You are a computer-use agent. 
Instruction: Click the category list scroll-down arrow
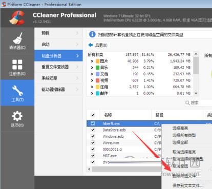coord(196,93)
